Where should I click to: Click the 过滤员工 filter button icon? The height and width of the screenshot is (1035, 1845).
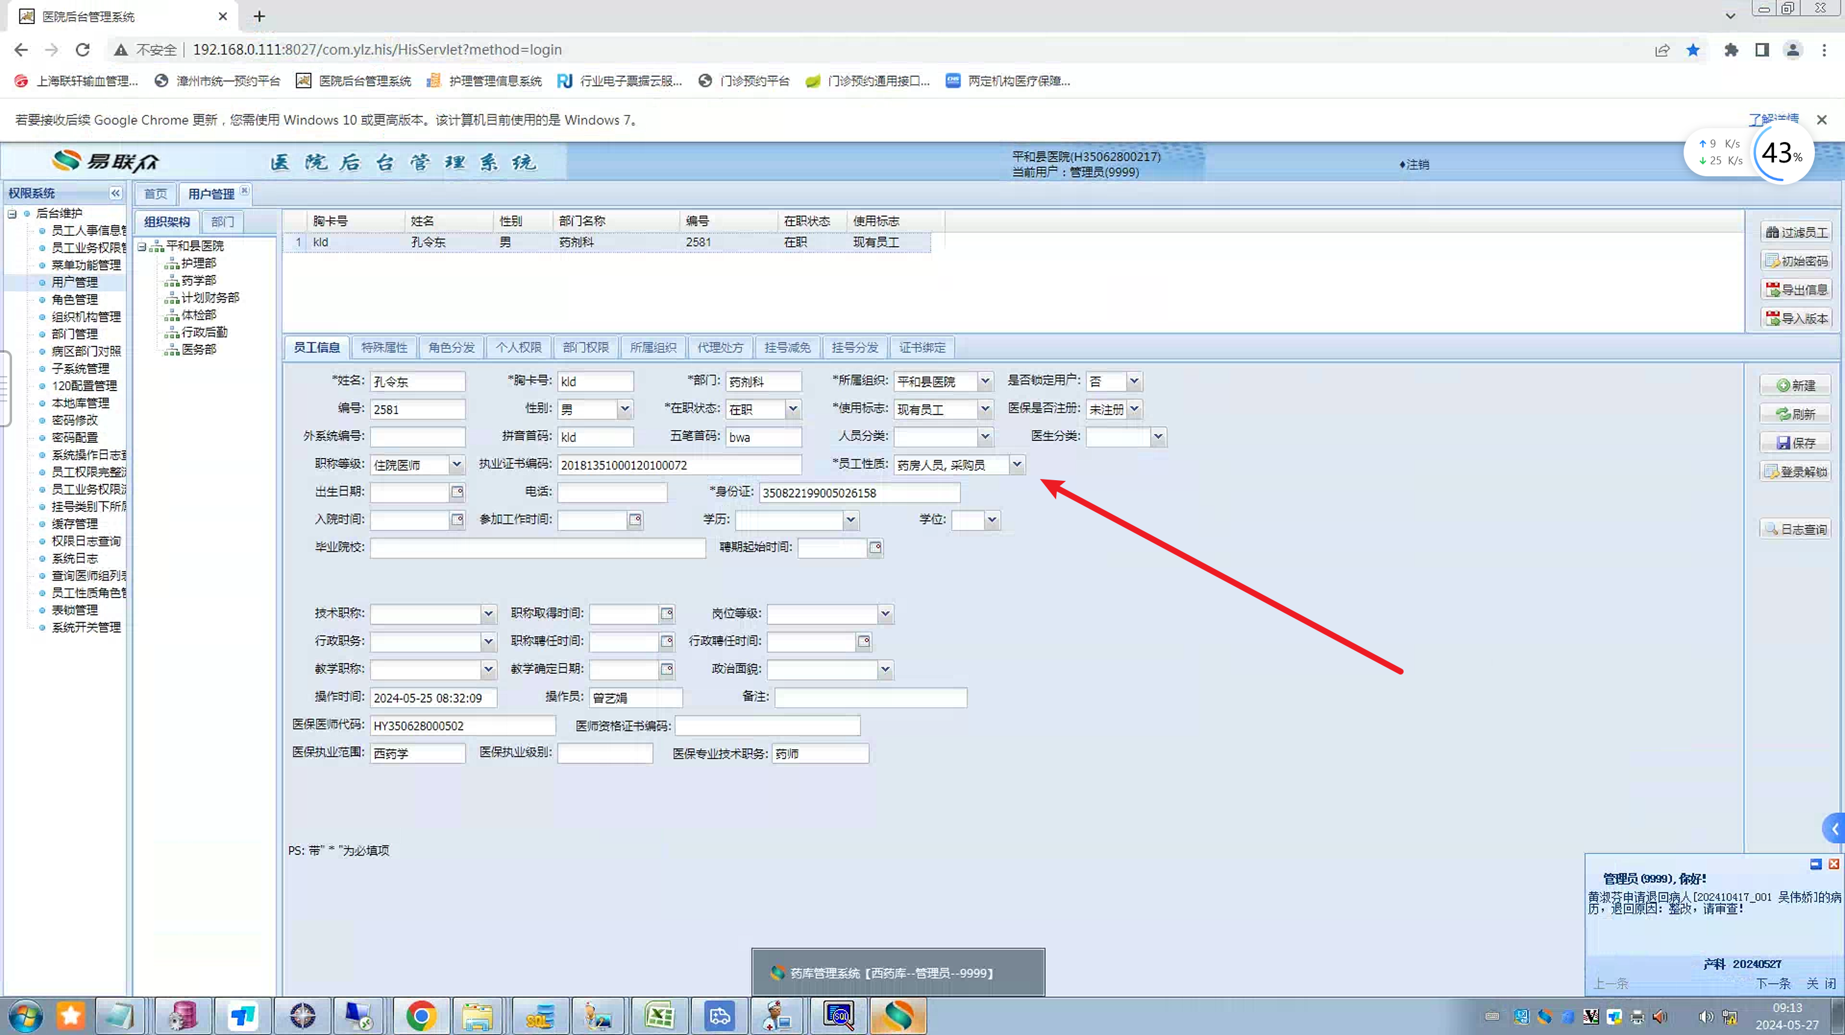tap(1772, 232)
